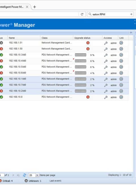Image resolution: width=136 pixels, height=185 pixels.
Task: Click upgrade error icon for 192.168.10.8
Action: (x=88, y=97)
